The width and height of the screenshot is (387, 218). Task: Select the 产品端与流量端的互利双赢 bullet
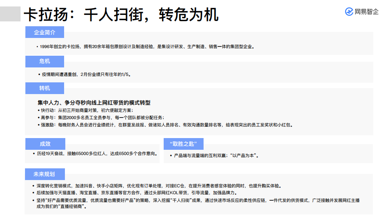click(216, 155)
